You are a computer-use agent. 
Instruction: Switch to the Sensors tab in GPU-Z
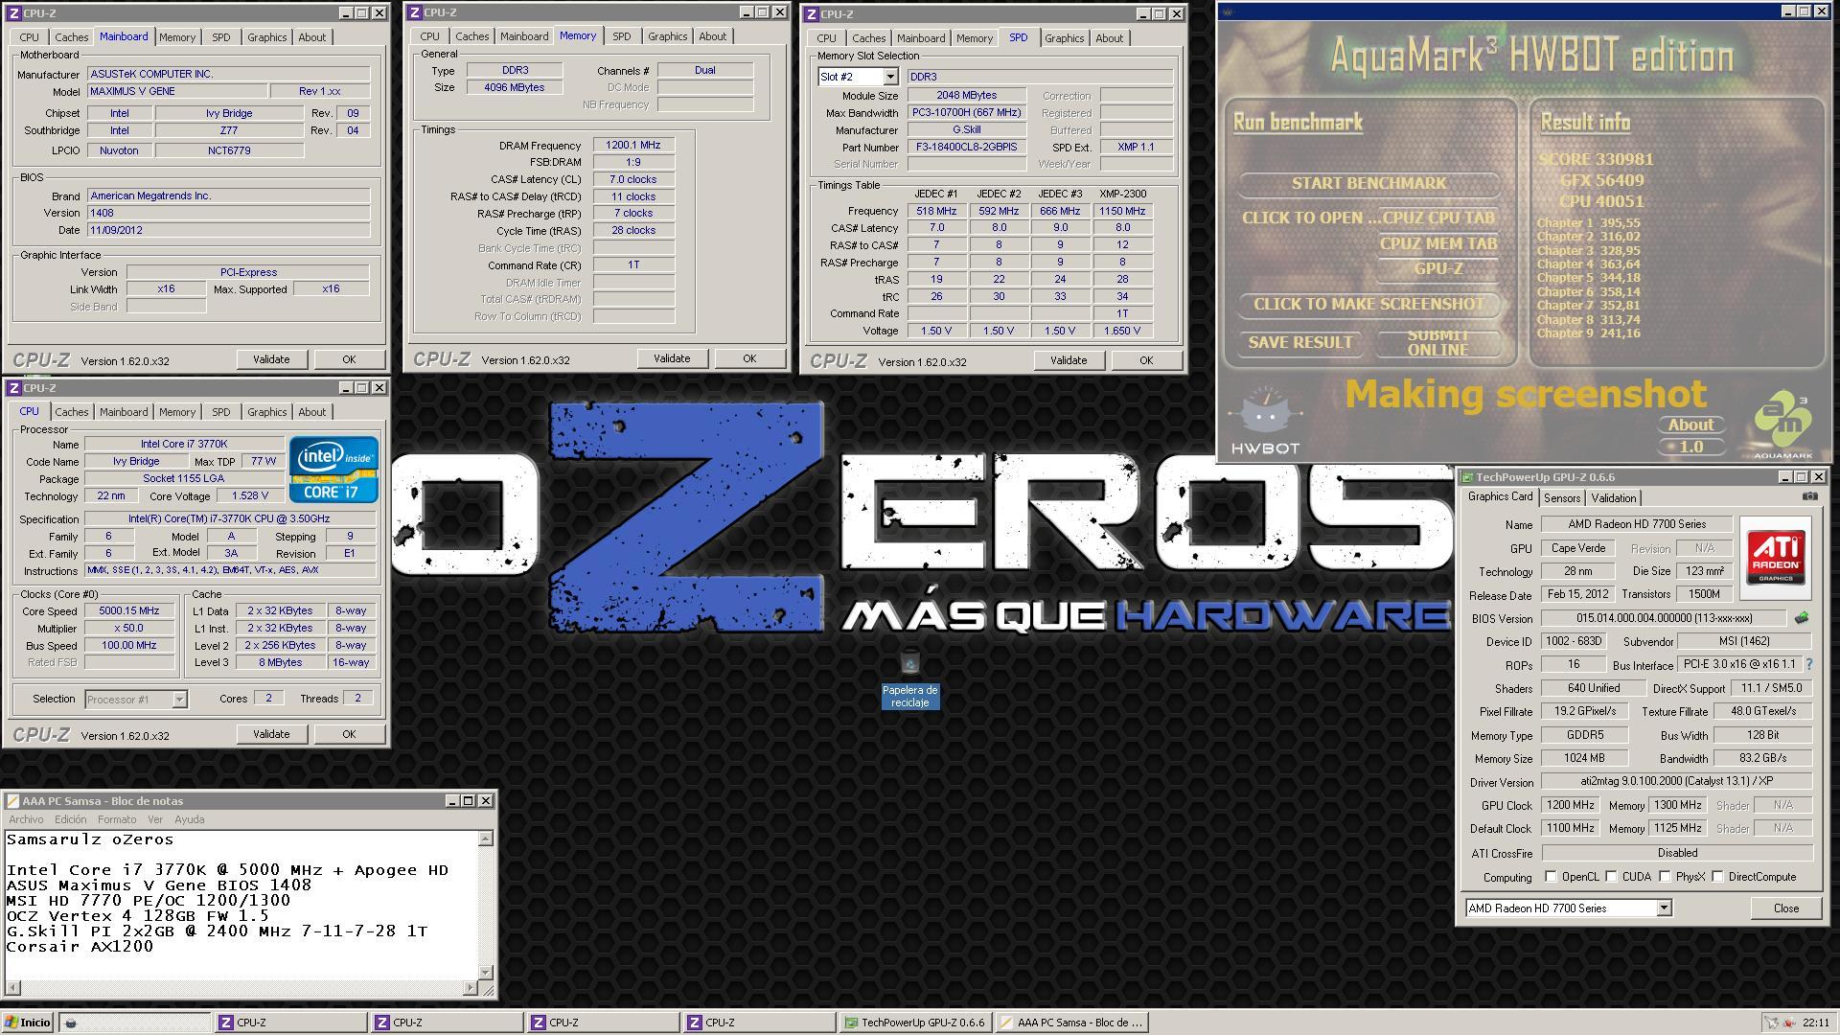click(1562, 498)
